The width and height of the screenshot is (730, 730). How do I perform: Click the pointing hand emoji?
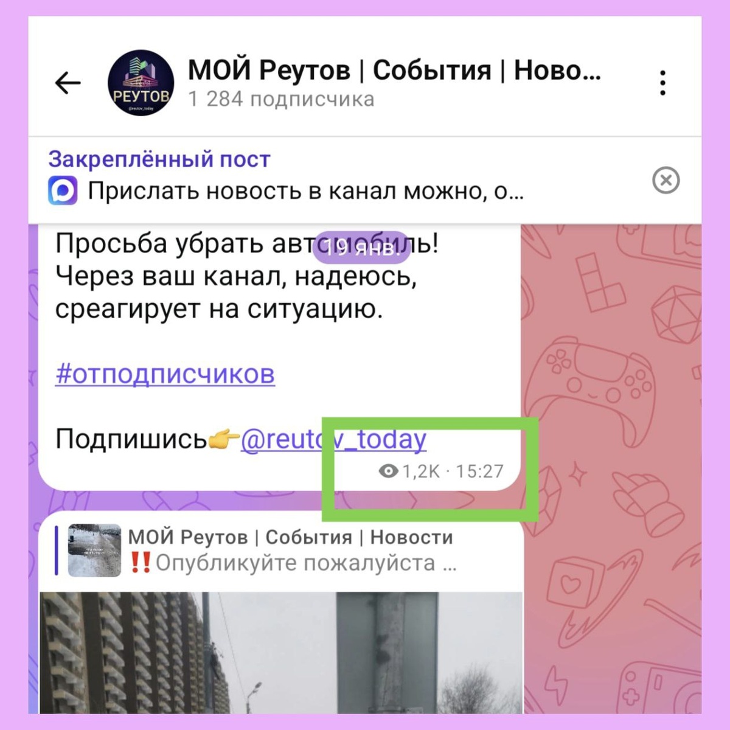click(x=223, y=439)
